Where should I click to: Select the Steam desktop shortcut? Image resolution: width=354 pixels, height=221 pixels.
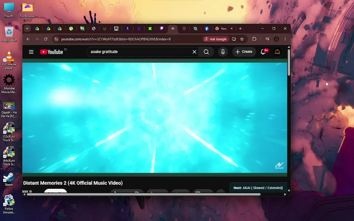(x=9, y=180)
